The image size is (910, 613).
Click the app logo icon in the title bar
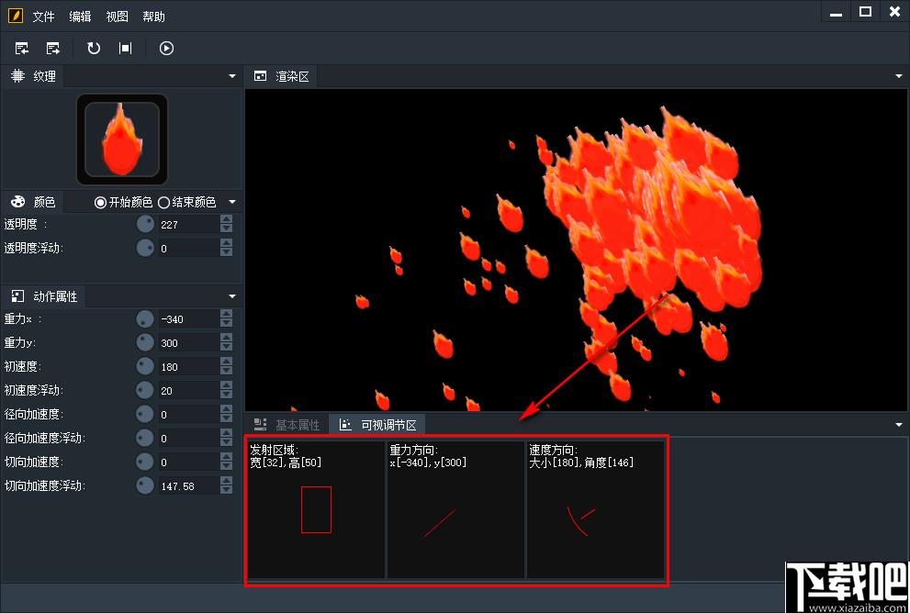[x=16, y=16]
